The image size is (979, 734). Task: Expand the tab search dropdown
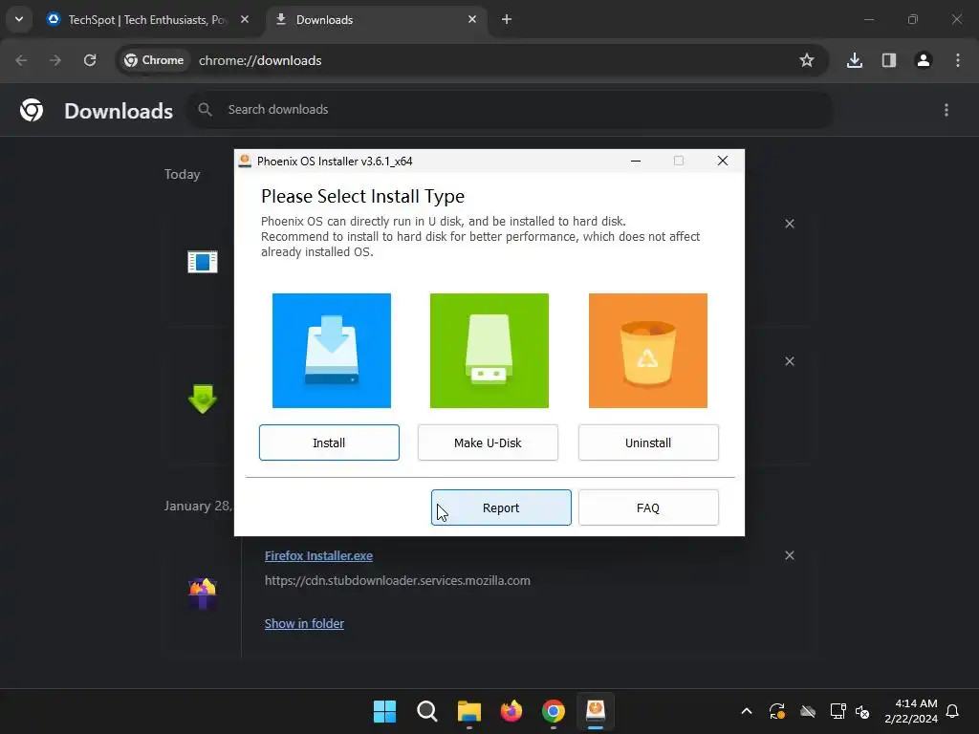[19, 19]
